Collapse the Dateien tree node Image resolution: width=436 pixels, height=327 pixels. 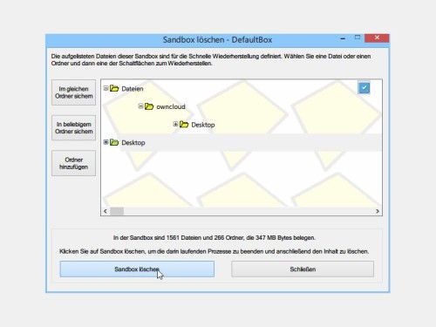[106, 88]
